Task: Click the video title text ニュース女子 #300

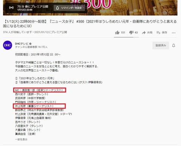Action: tap(90, 24)
